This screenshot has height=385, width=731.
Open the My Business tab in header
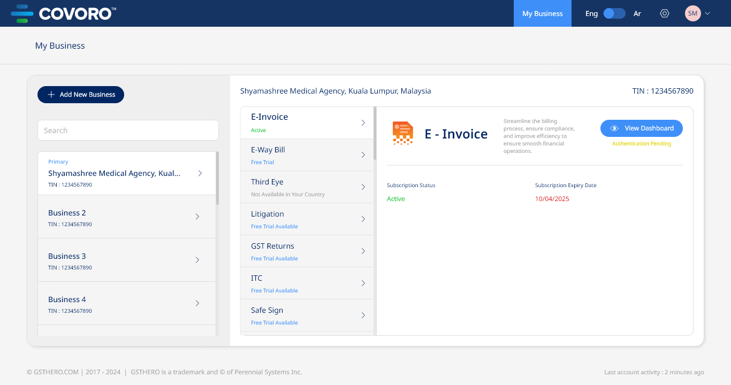542,13
